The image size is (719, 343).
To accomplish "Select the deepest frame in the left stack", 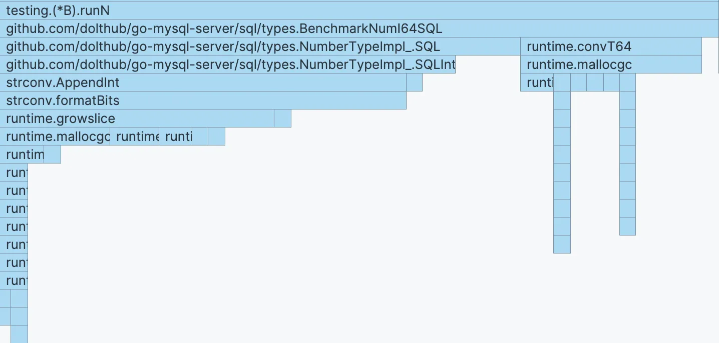I will tap(19, 334).
